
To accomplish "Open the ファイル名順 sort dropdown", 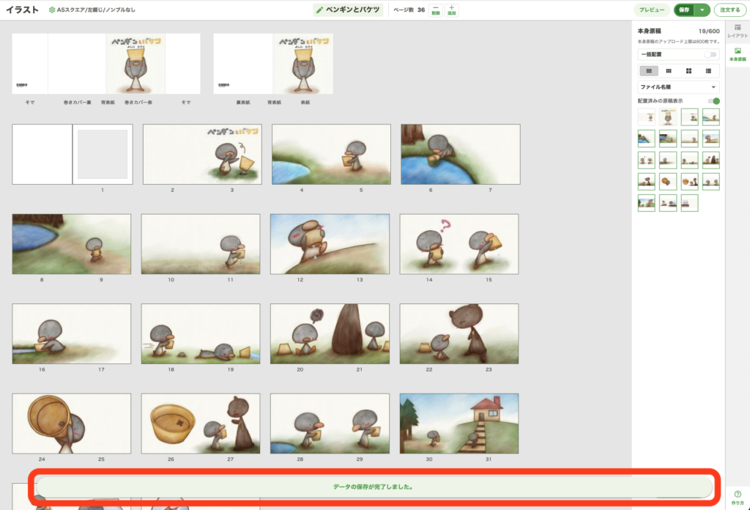I will point(679,87).
